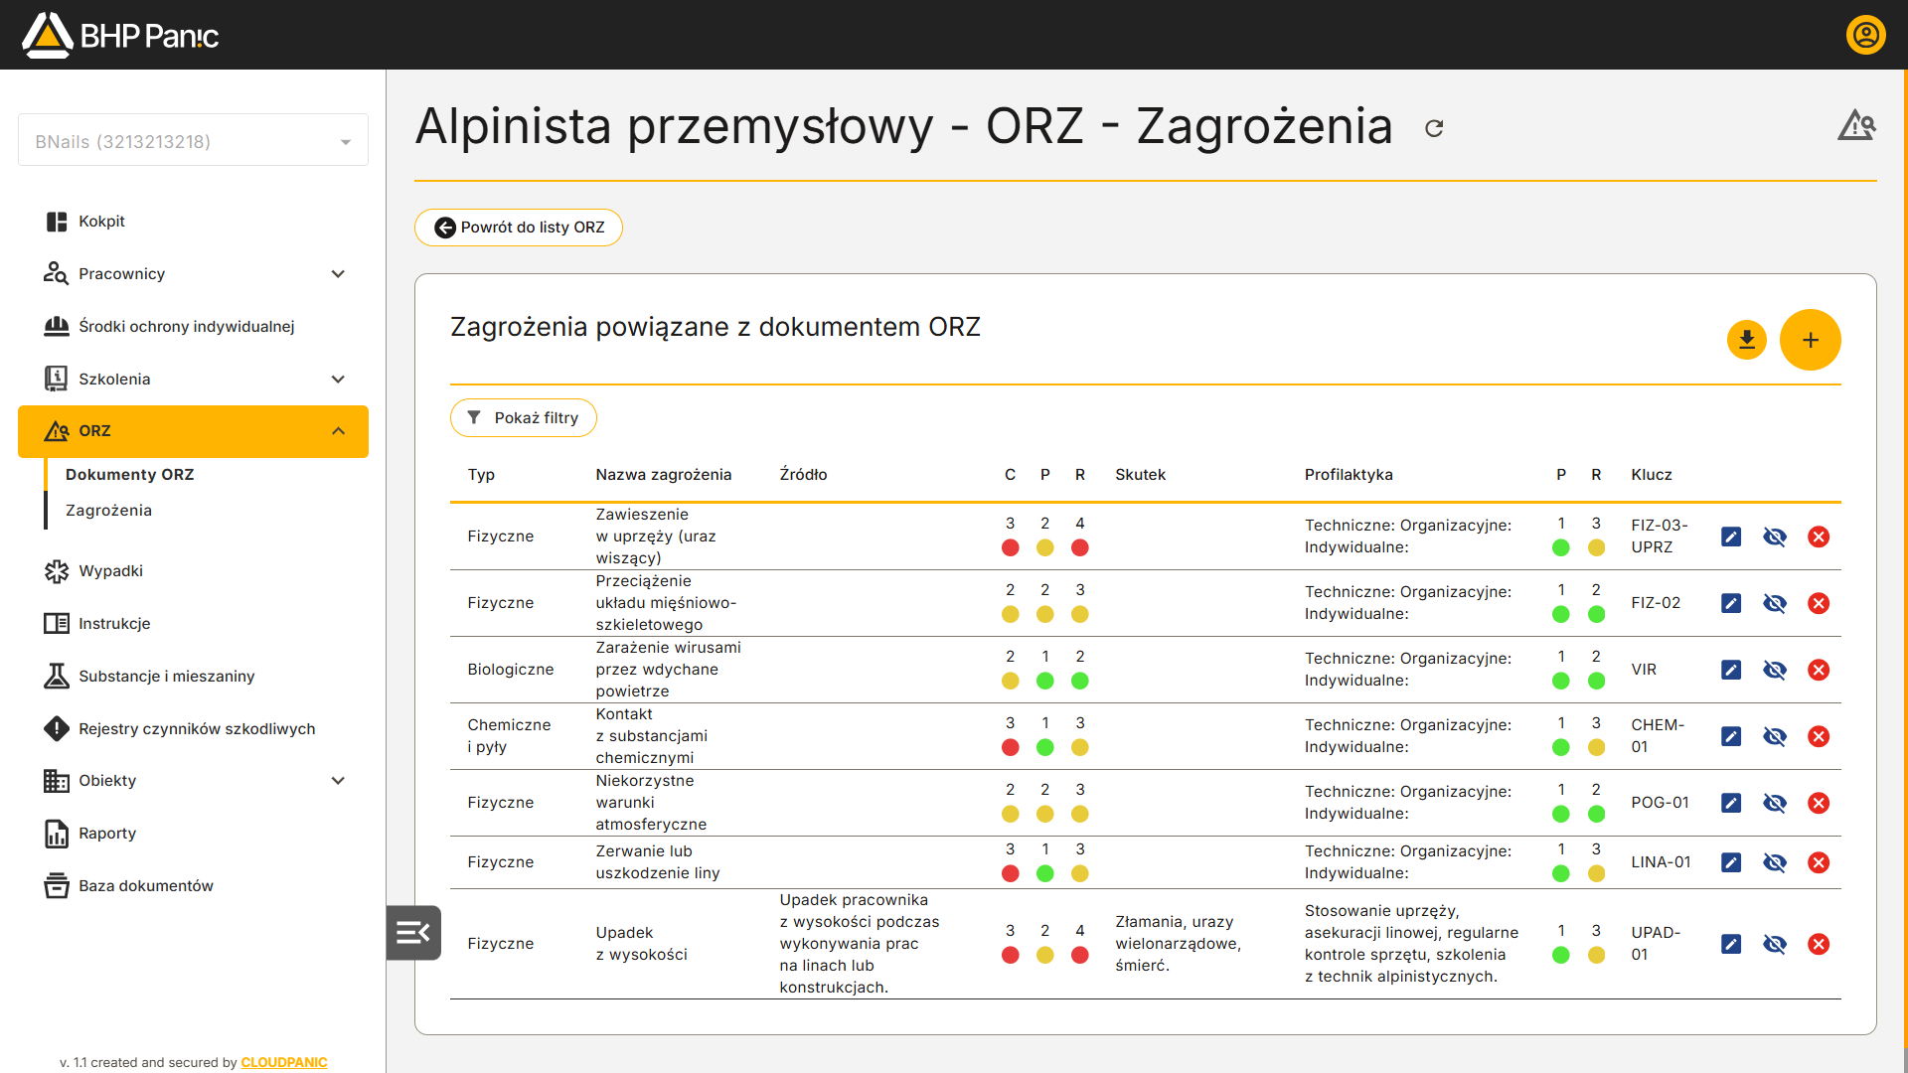Edit the POG-01 hazard row
1908x1073 pixels.
click(1730, 803)
